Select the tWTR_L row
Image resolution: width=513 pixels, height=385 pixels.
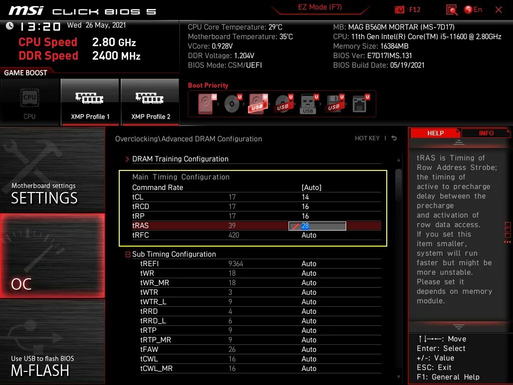click(x=261, y=302)
